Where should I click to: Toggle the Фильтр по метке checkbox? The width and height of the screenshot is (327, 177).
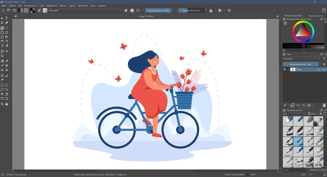coord(309,170)
